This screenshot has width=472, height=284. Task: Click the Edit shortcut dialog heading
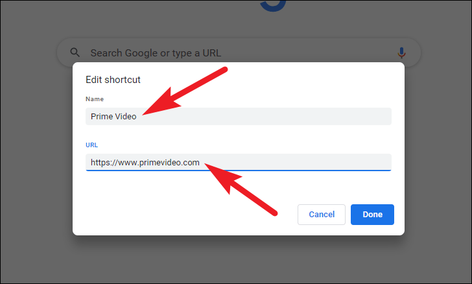click(113, 80)
